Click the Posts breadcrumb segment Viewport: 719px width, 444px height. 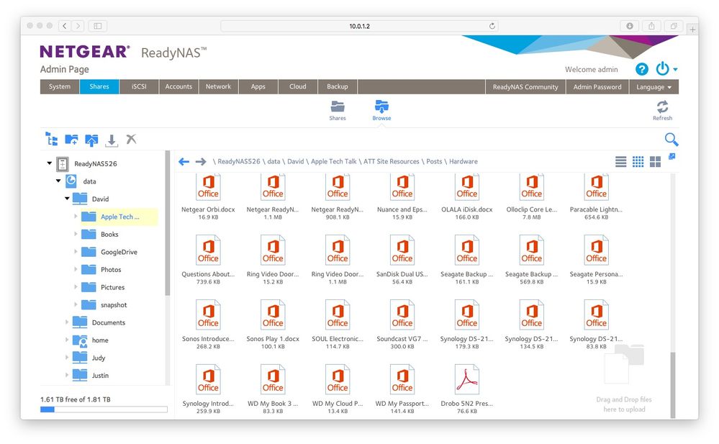coord(434,161)
